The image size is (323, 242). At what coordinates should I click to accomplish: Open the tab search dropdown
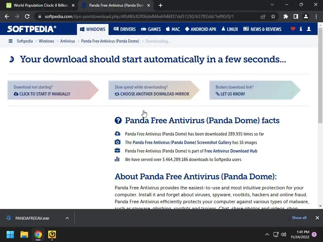coord(272,4)
